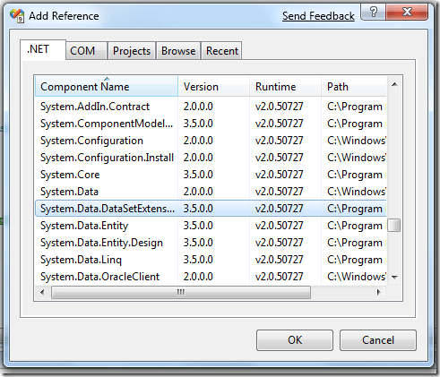Click the help question mark button
Viewport: 440px width, 377px height.
click(x=373, y=13)
